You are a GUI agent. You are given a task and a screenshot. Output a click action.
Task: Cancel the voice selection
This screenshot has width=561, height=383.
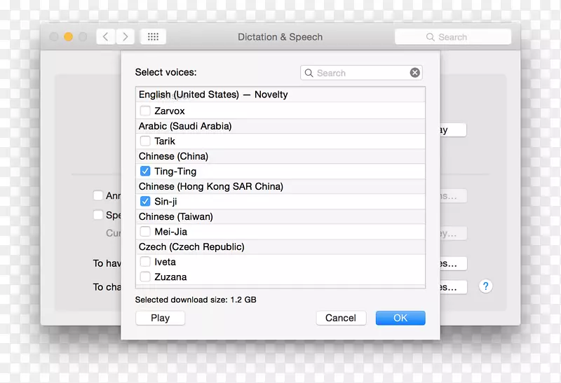point(341,318)
